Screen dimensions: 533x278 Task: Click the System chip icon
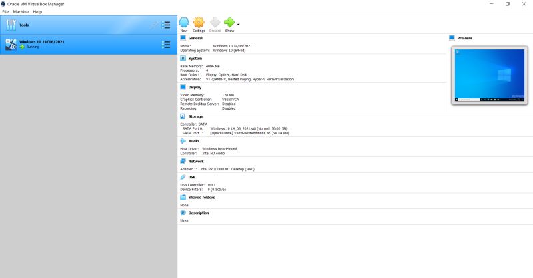(183, 59)
